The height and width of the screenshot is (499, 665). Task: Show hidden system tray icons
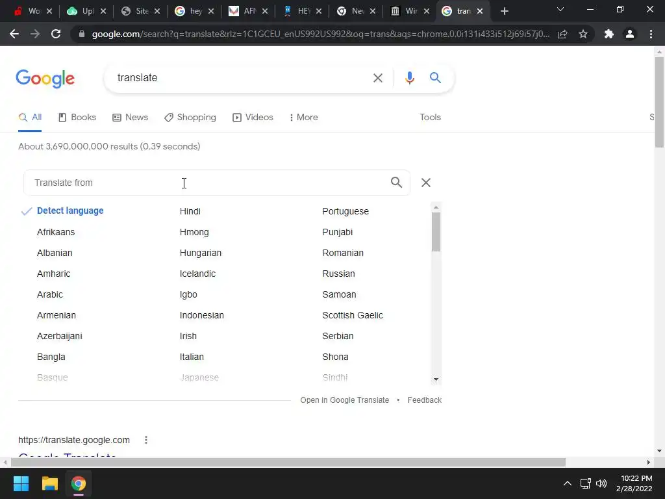[x=567, y=483]
